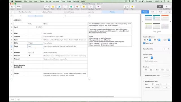Viewport: 181px width, 102px height.
Task: Collapse Row & Column Size section
Action: [x=144, y=81]
